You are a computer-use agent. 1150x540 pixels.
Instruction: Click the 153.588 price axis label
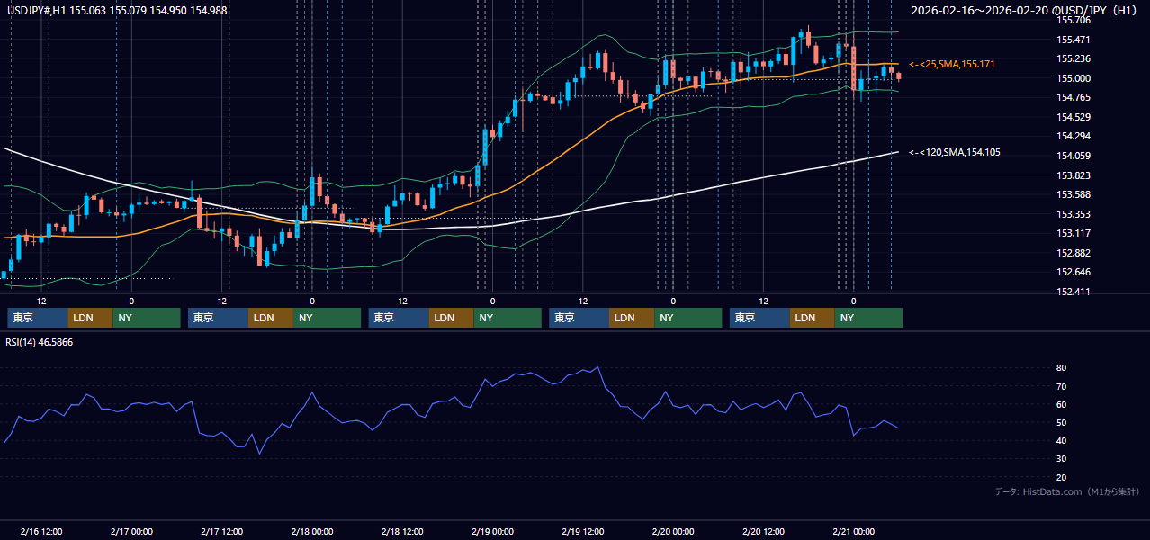click(x=1073, y=194)
